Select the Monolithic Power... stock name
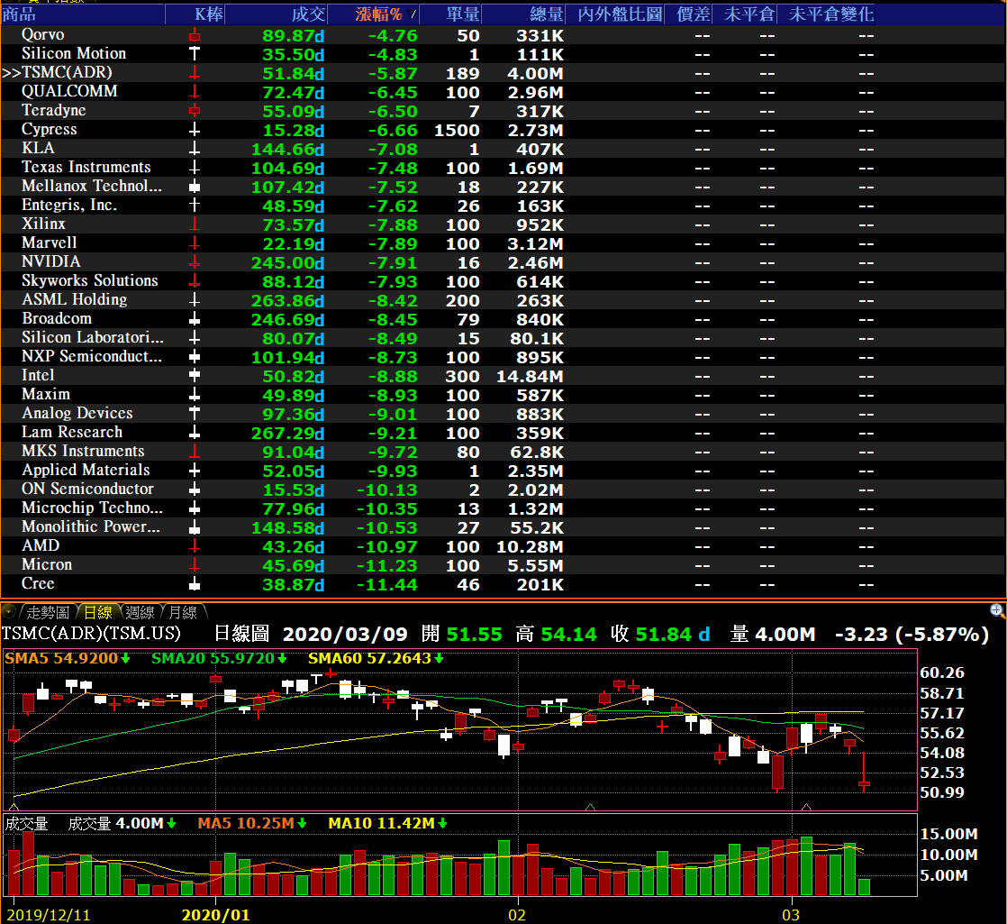This screenshot has width=1007, height=924. coord(91,526)
